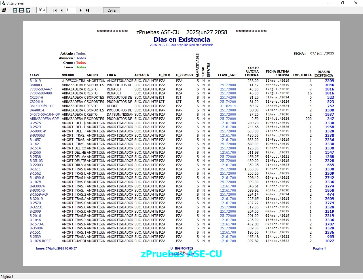Screen dimensions: 363x279
Task: Click the cost value 1,353.00
Action: coord(252,169)
